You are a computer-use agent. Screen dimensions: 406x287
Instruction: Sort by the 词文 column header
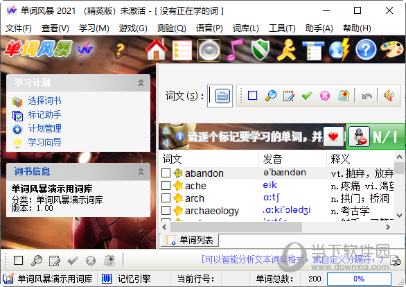point(209,159)
